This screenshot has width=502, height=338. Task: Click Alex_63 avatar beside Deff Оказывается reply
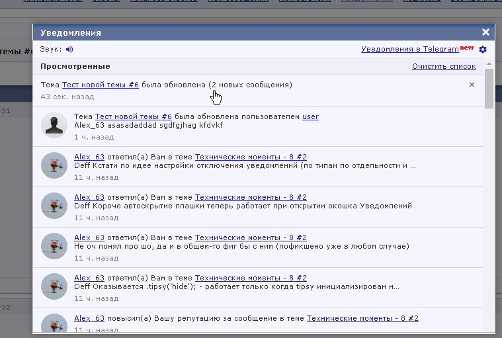(54, 286)
